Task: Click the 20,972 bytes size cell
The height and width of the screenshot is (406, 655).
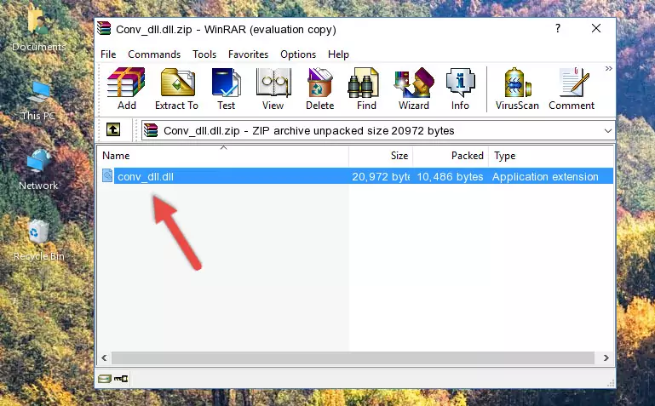Action: (x=381, y=176)
